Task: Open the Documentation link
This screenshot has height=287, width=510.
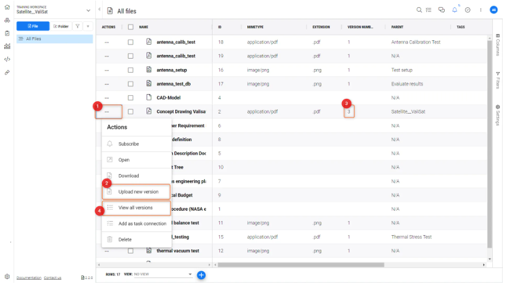Action: 29,278
